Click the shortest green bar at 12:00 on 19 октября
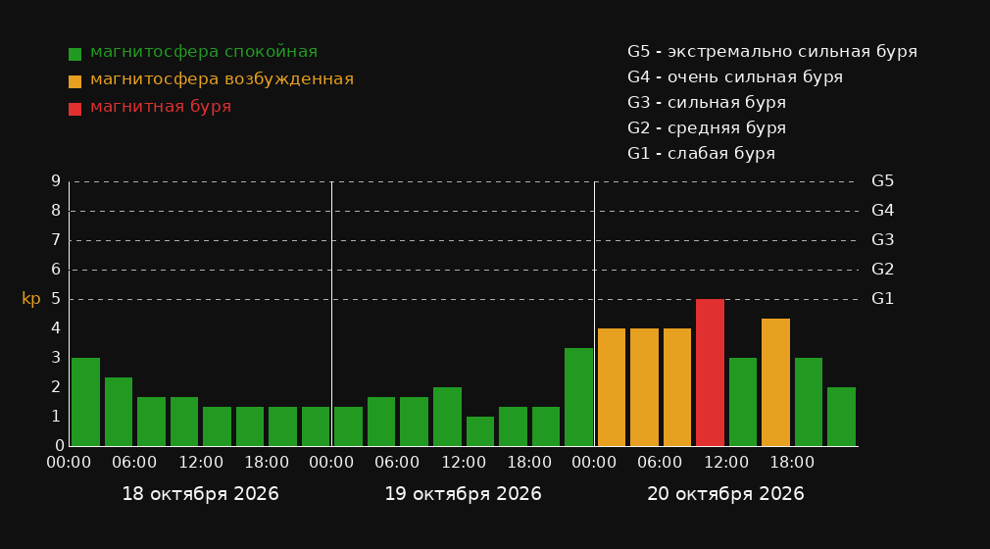Image resolution: width=990 pixels, height=549 pixels. pos(480,431)
